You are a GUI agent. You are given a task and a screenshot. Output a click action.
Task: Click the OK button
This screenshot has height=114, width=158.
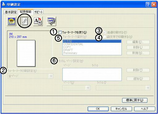click(98, 109)
